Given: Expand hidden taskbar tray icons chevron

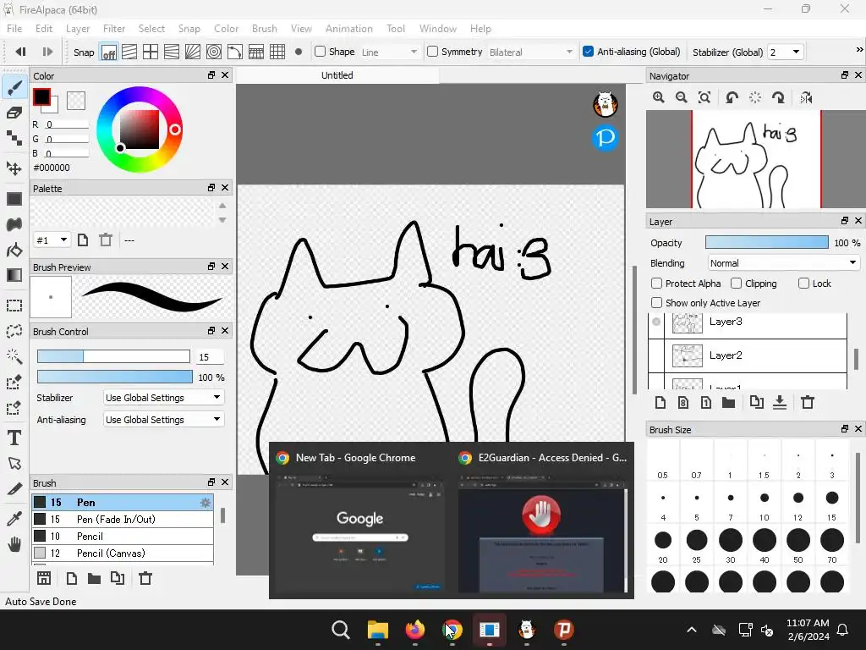Looking at the screenshot, I should tap(692, 630).
